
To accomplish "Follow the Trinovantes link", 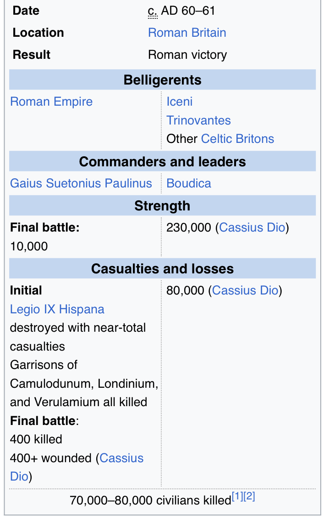I will pos(198,120).
